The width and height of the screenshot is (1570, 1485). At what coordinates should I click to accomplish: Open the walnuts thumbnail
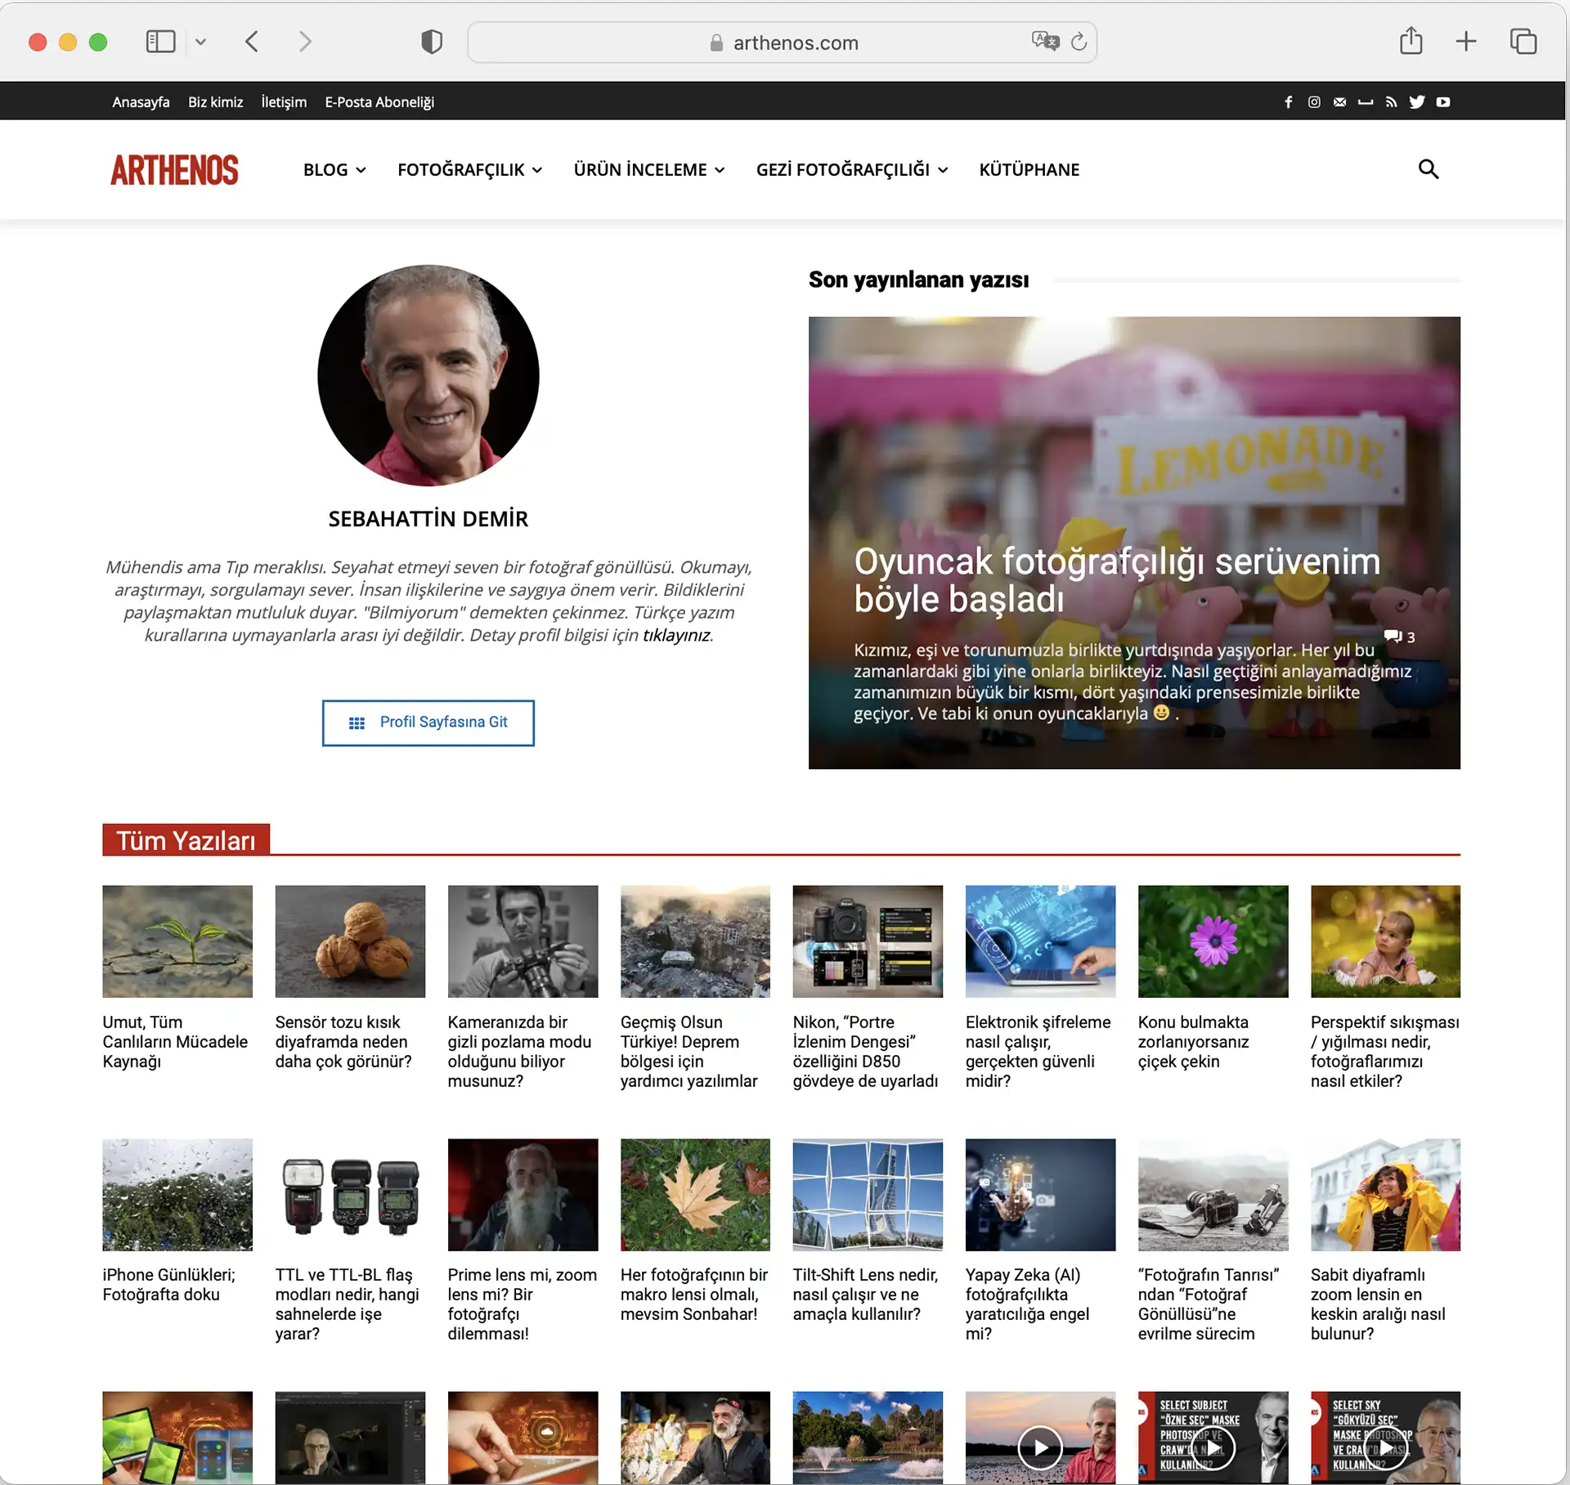click(x=350, y=941)
